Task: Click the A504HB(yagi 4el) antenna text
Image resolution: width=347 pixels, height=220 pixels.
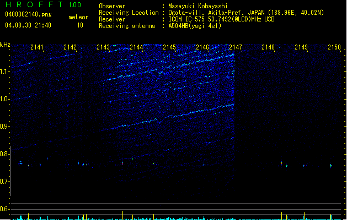Action: point(195,26)
